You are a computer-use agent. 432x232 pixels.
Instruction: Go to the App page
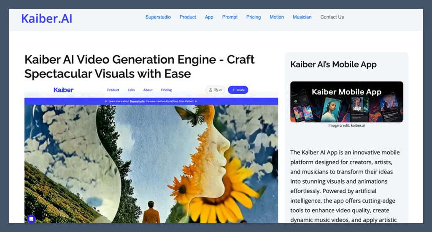click(x=209, y=17)
